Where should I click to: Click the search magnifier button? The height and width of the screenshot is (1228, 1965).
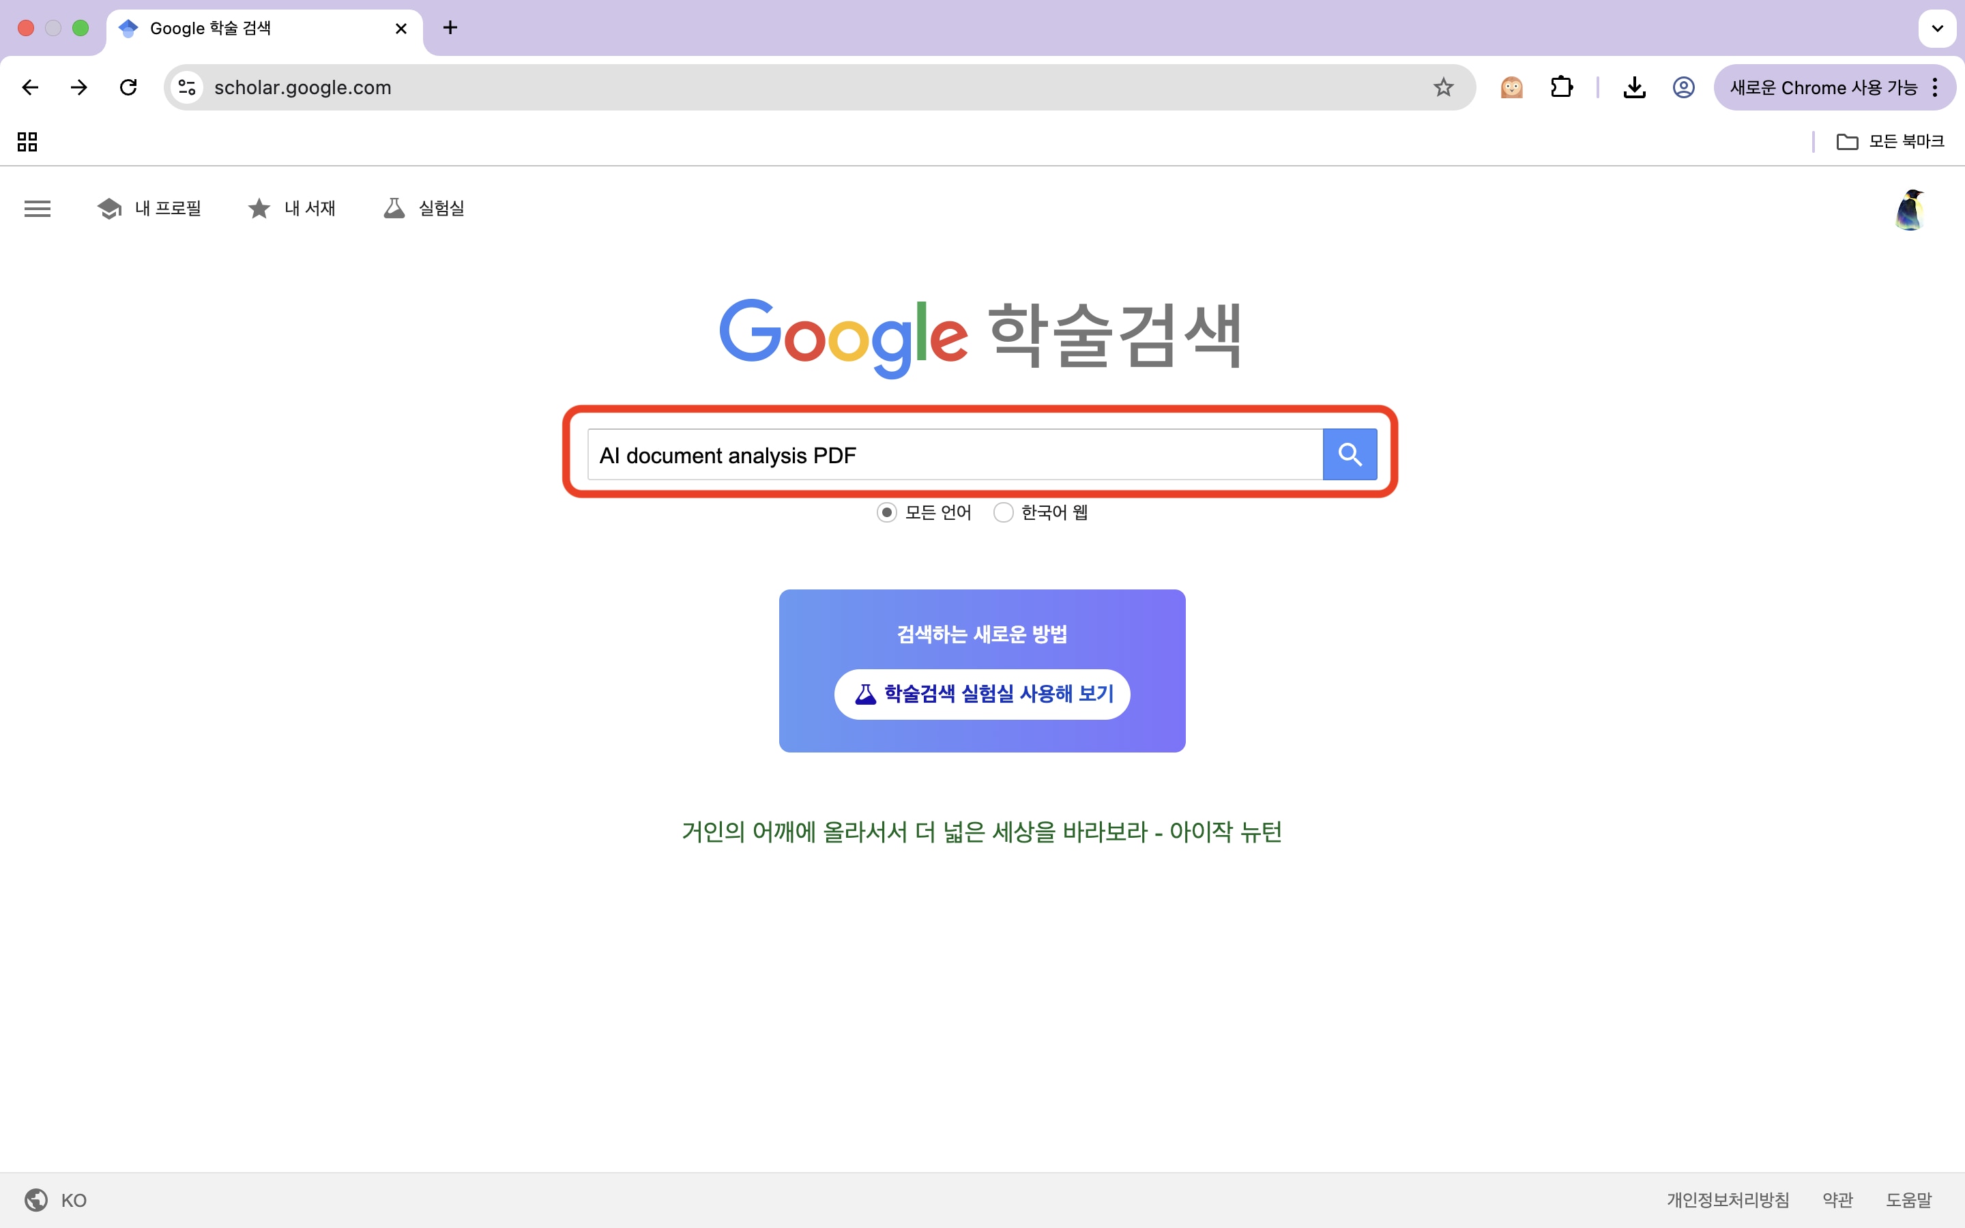coord(1350,454)
